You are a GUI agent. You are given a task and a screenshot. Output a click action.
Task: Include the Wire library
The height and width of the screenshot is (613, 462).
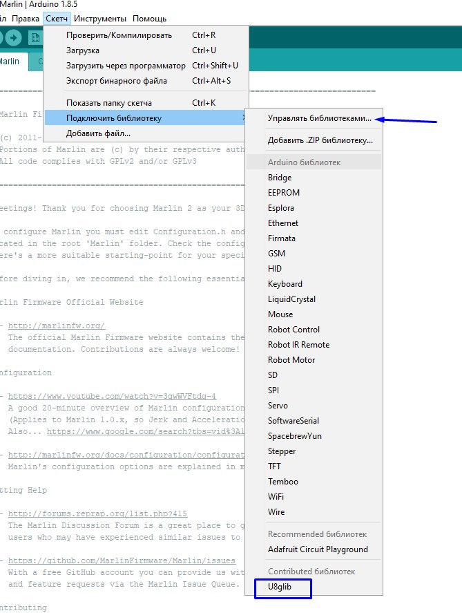(x=314, y=511)
